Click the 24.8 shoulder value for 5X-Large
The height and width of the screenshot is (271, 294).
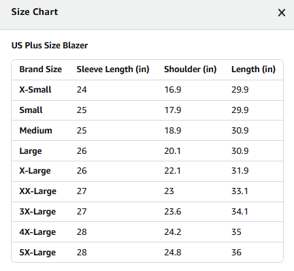pos(173,253)
